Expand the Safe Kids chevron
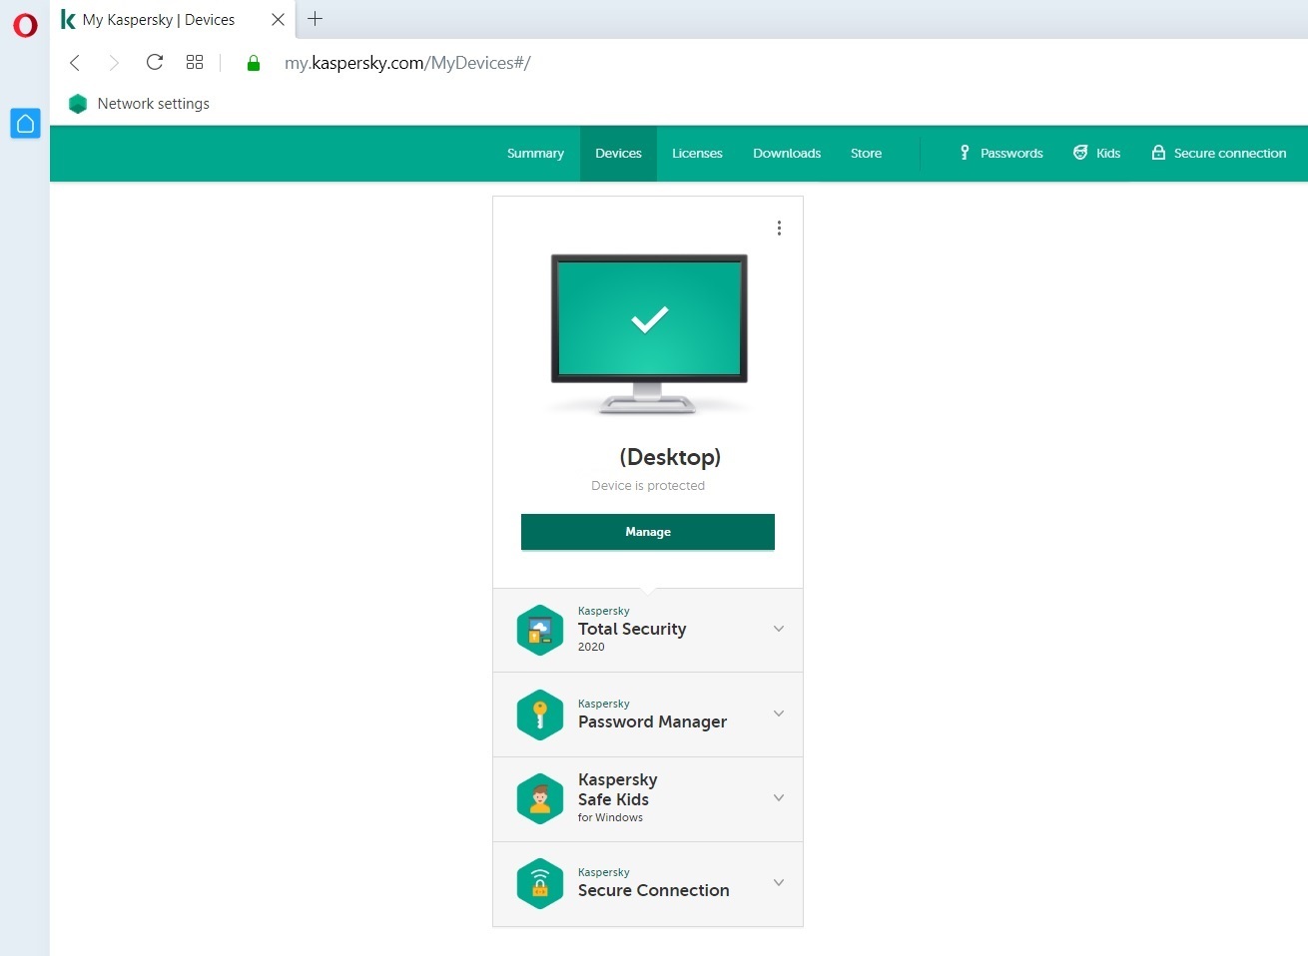The height and width of the screenshot is (956, 1308). tap(779, 797)
